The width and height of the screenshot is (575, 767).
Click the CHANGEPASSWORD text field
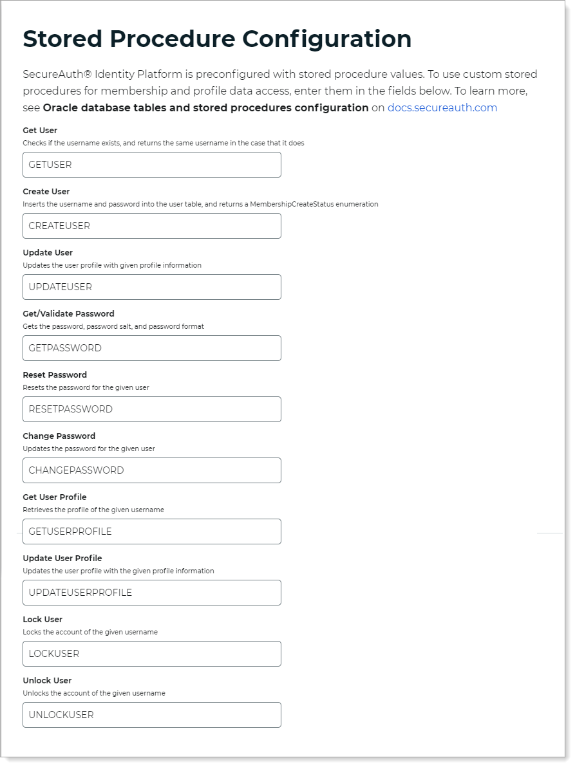(x=152, y=470)
